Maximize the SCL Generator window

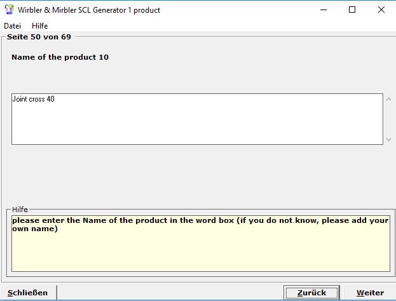click(353, 10)
